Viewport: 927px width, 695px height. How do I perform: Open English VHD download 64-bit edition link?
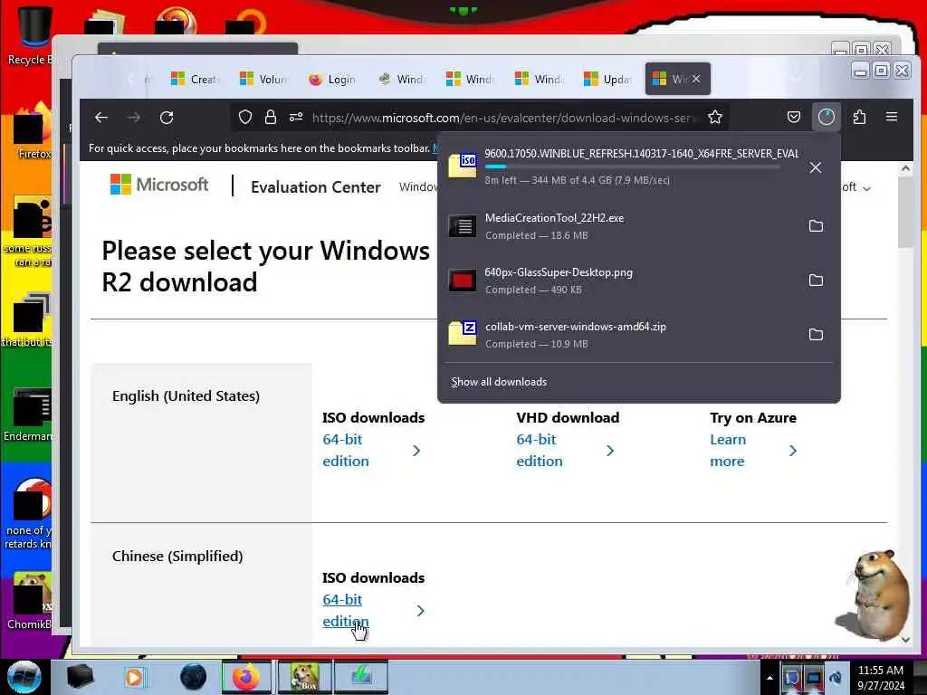click(x=540, y=451)
